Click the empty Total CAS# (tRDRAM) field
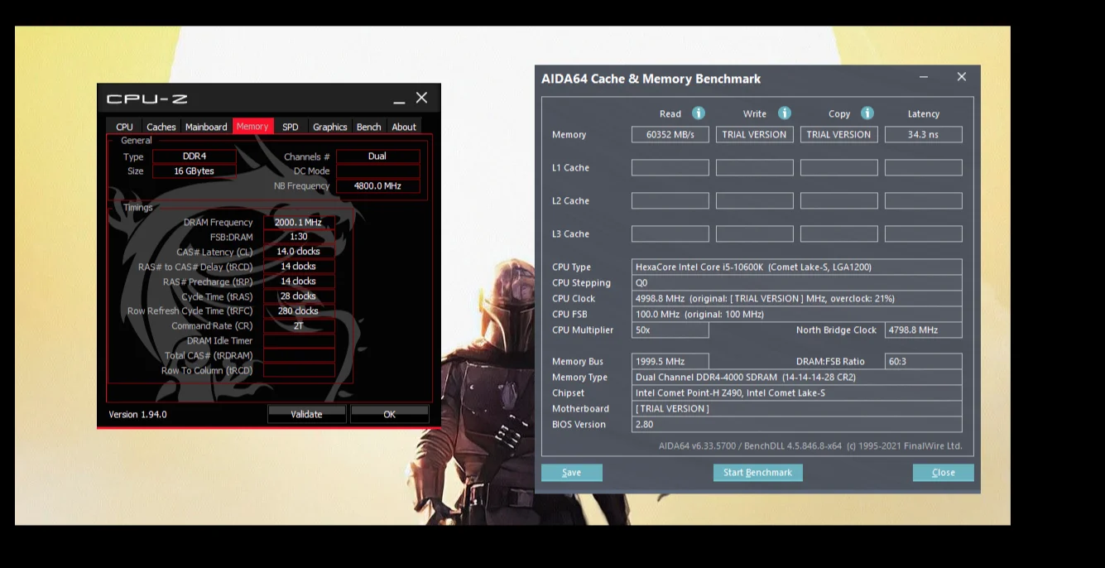The height and width of the screenshot is (568, 1105). 299,355
